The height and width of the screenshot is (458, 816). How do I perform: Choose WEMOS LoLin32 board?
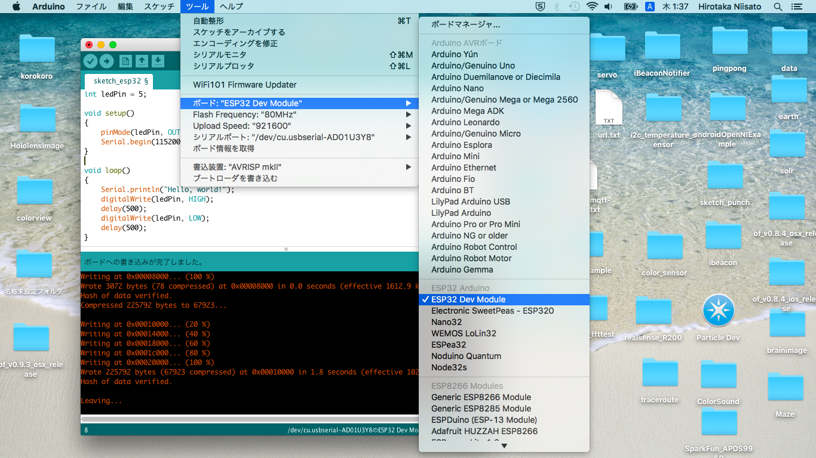(504, 333)
